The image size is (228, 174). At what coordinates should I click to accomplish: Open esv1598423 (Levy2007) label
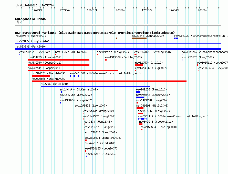(91, 106)
